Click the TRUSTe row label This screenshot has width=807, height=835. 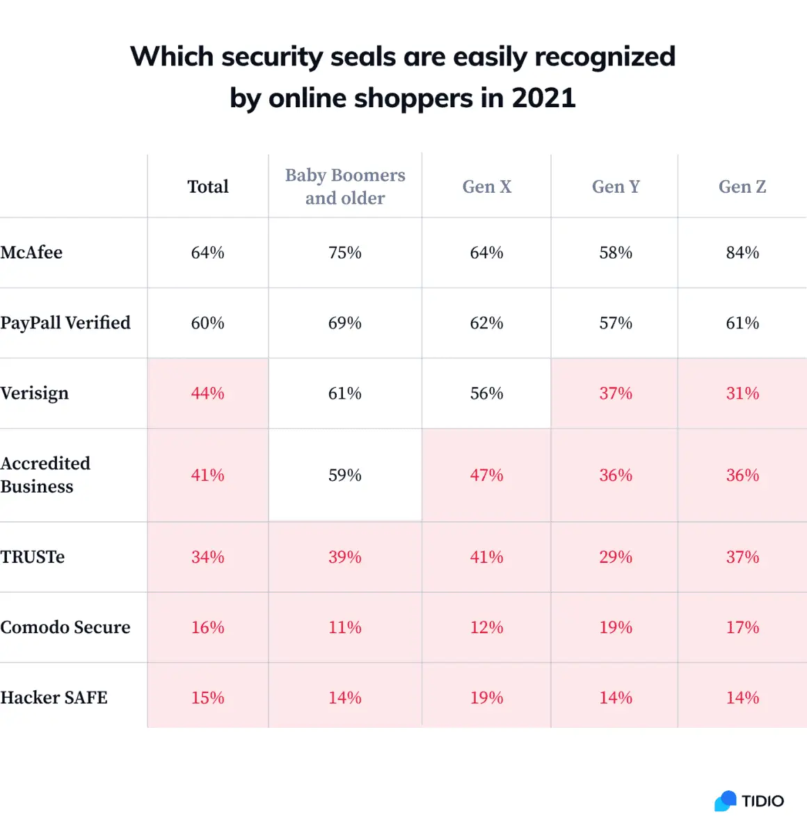(33, 557)
